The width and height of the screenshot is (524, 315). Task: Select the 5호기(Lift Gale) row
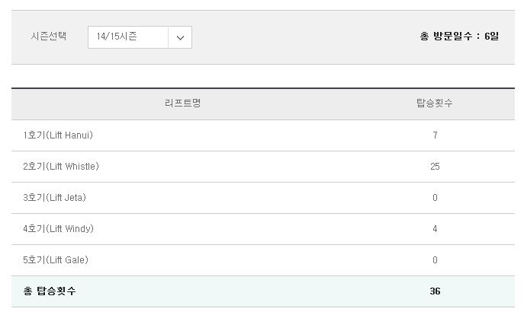[x=263, y=260]
